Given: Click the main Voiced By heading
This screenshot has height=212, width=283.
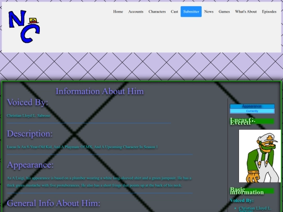Looking at the screenshot, I should [x=27, y=102].
